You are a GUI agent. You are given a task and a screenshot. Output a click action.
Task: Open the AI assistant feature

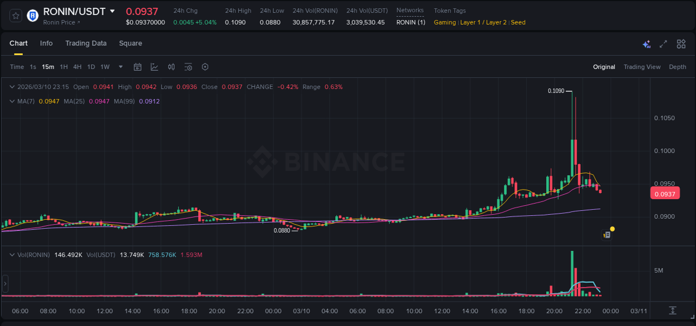click(646, 43)
